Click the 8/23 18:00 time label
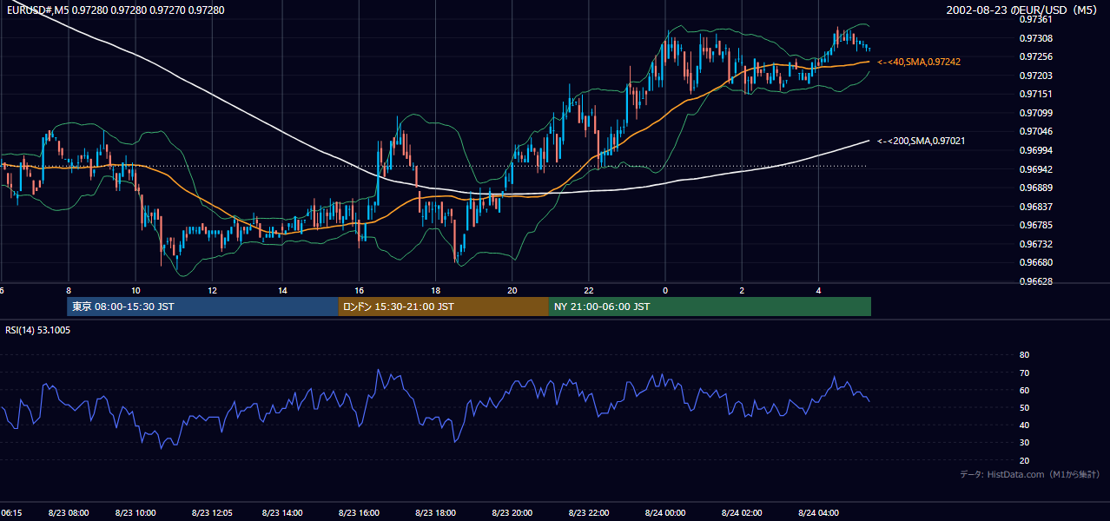 [437, 513]
